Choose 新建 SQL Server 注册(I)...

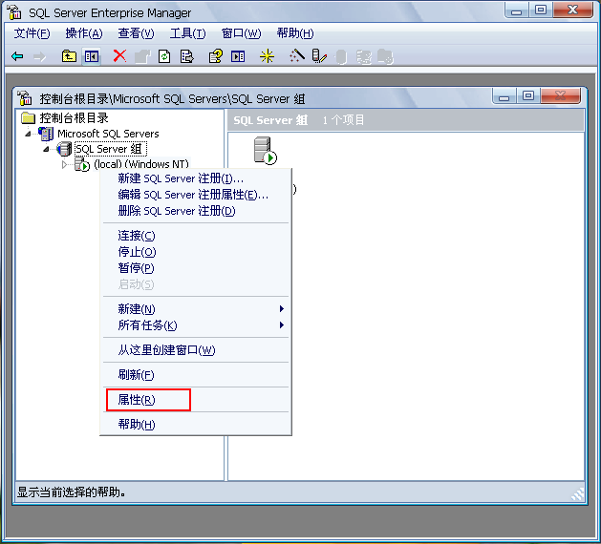[196, 178]
